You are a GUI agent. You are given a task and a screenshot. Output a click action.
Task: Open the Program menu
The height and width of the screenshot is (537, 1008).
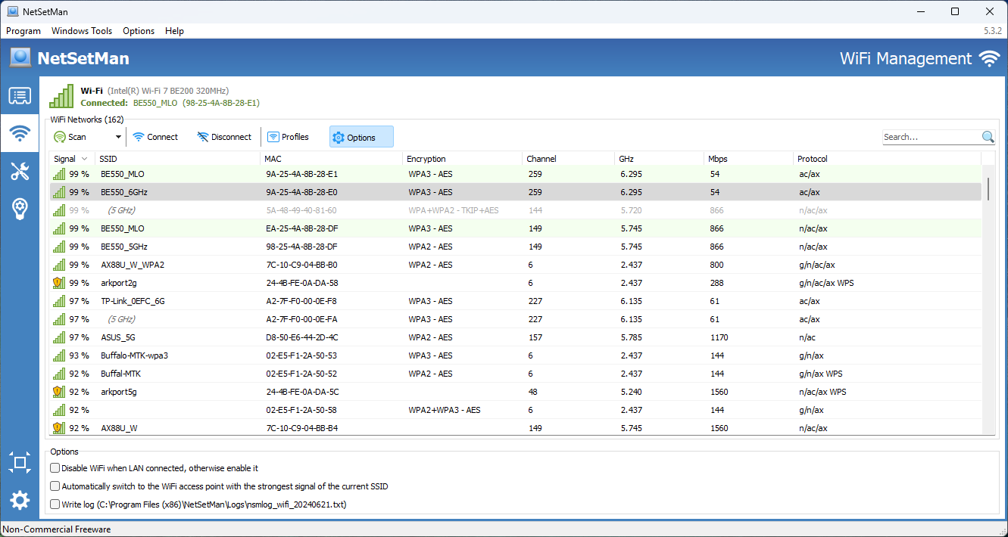coord(23,31)
